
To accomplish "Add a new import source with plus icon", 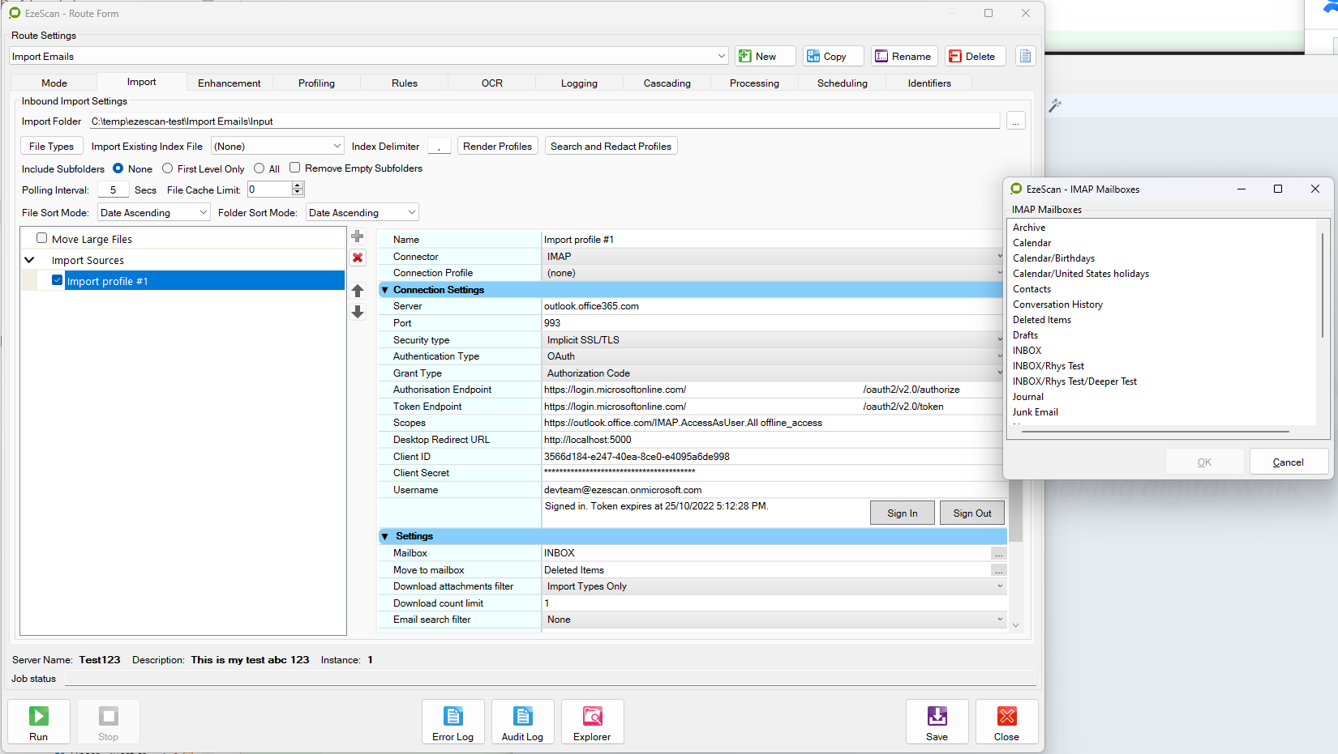I will 358,236.
